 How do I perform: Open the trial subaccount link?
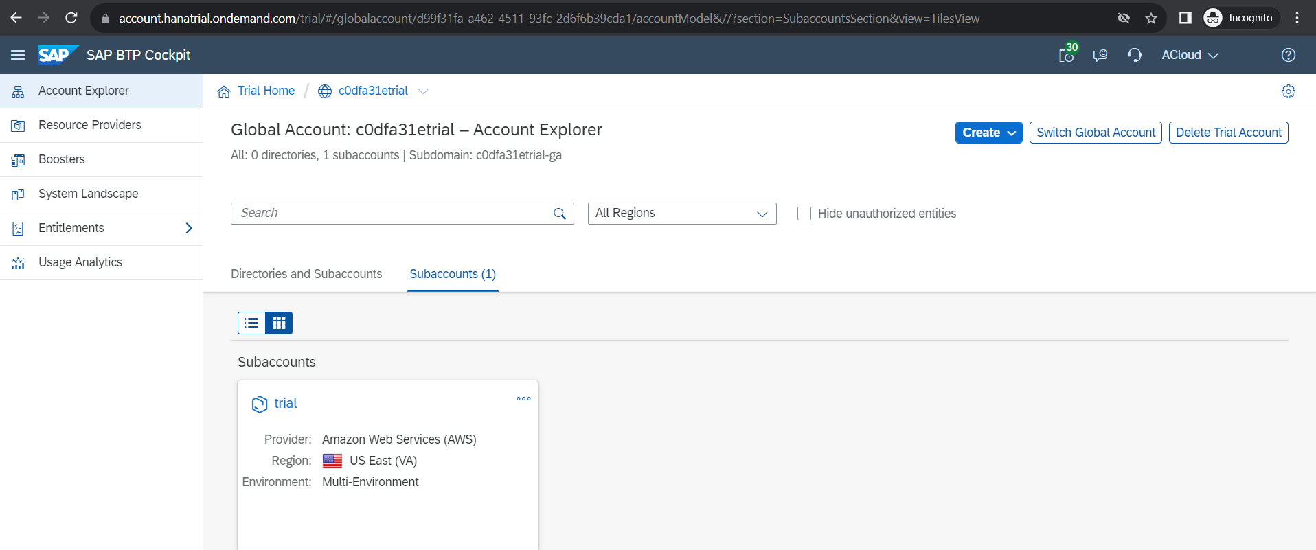(x=286, y=403)
